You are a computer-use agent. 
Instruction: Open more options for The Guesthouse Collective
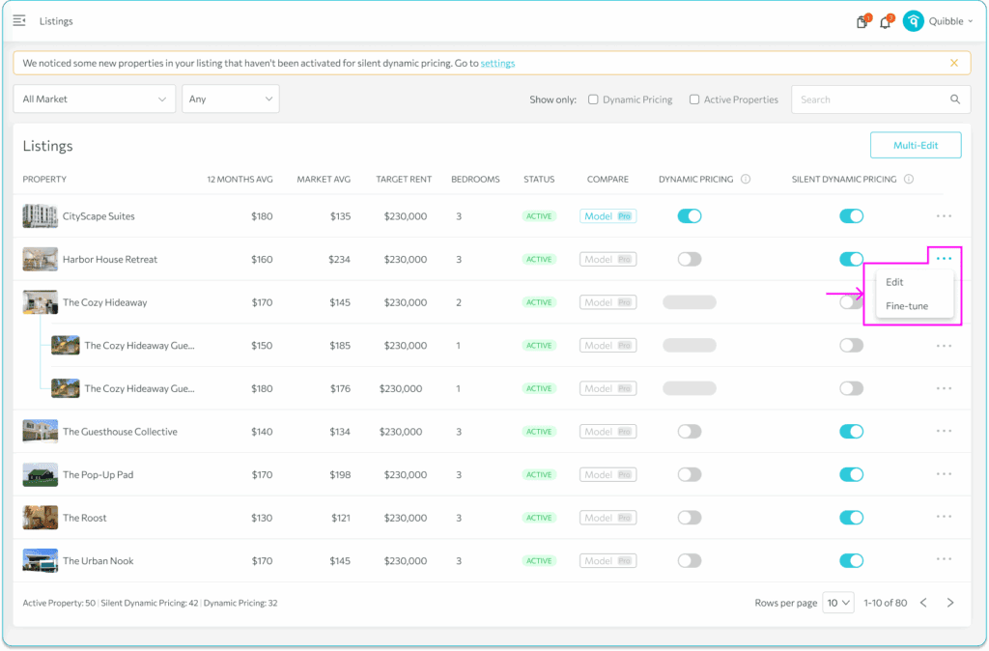click(x=944, y=432)
